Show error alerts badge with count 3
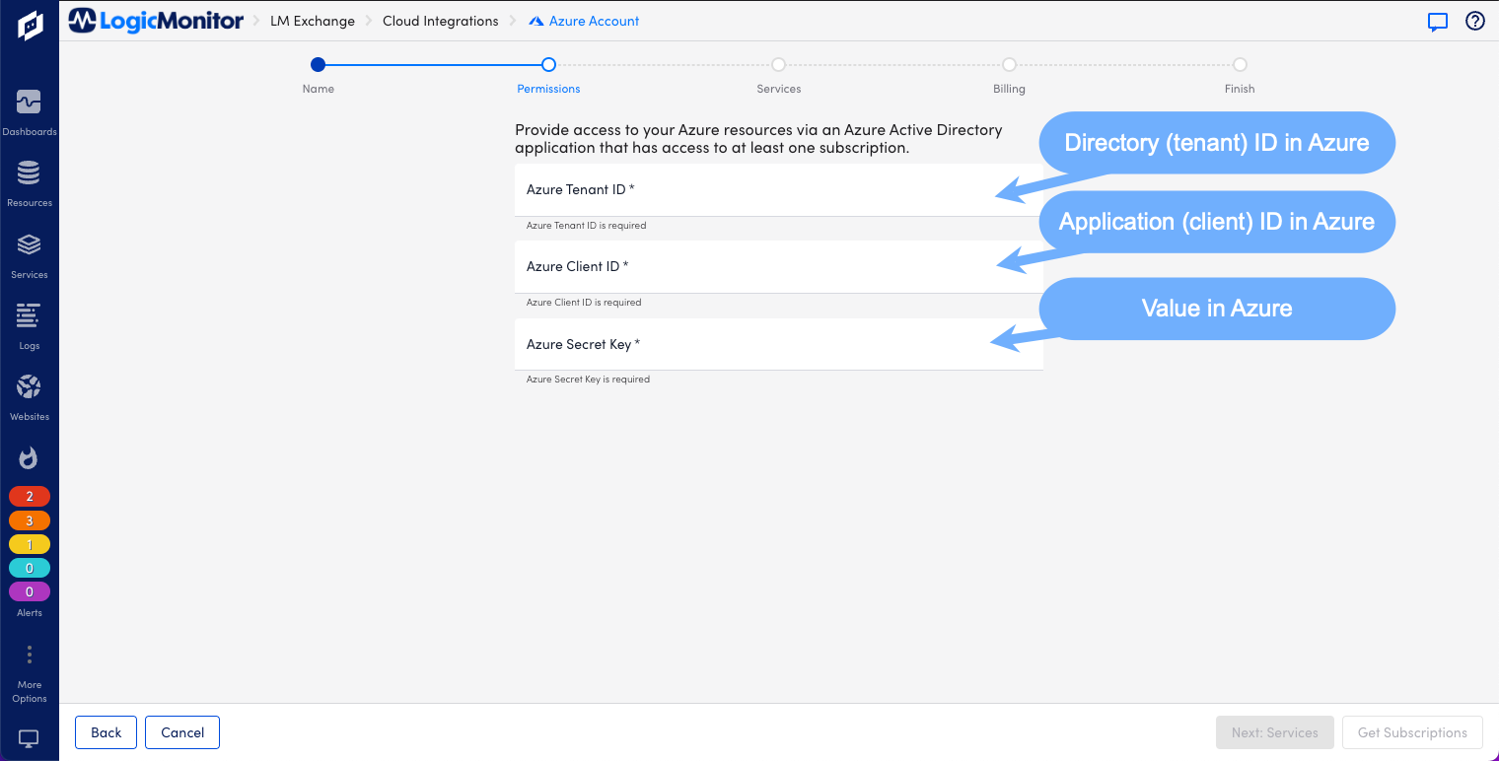The width and height of the screenshot is (1499, 761). (30, 520)
